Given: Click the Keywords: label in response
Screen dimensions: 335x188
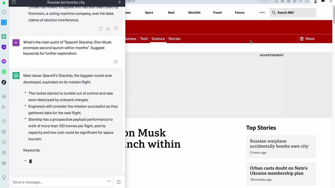Looking at the screenshot, I should click(x=32, y=150).
